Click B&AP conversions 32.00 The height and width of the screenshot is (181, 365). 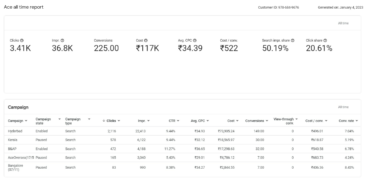pyautogui.click(x=260, y=149)
